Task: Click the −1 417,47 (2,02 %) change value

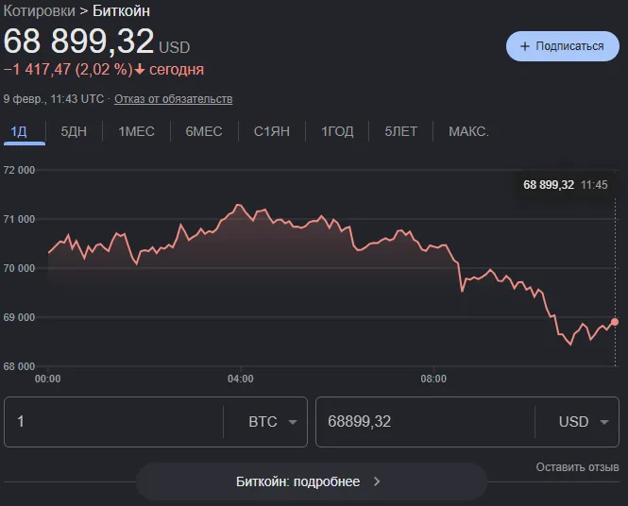Action: 68,70
